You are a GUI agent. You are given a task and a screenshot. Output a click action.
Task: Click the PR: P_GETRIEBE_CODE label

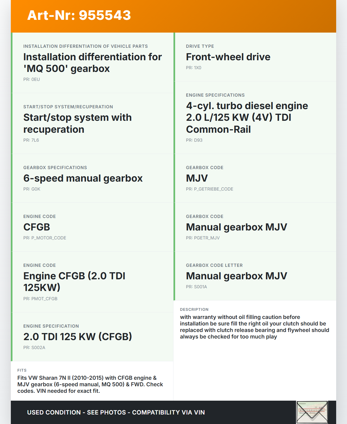(x=209, y=189)
